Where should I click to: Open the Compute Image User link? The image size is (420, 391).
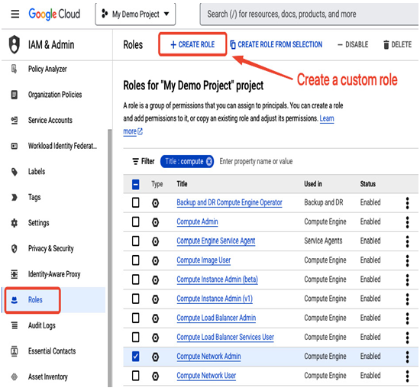[204, 260]
